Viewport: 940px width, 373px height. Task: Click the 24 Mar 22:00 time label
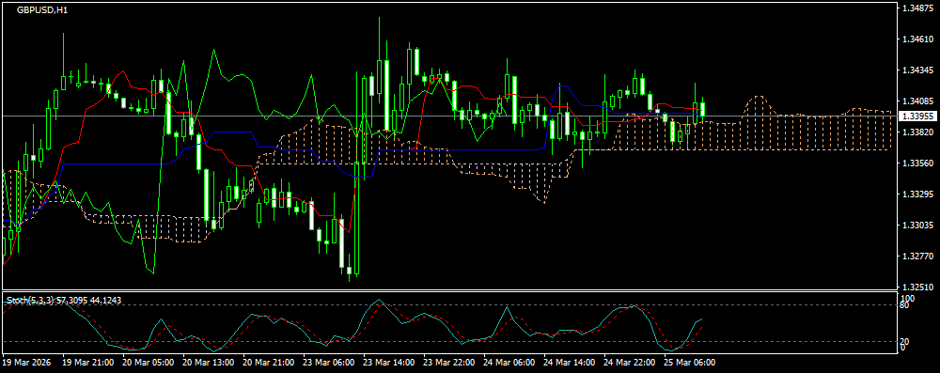pyautogui.click(x=630, y=363)
